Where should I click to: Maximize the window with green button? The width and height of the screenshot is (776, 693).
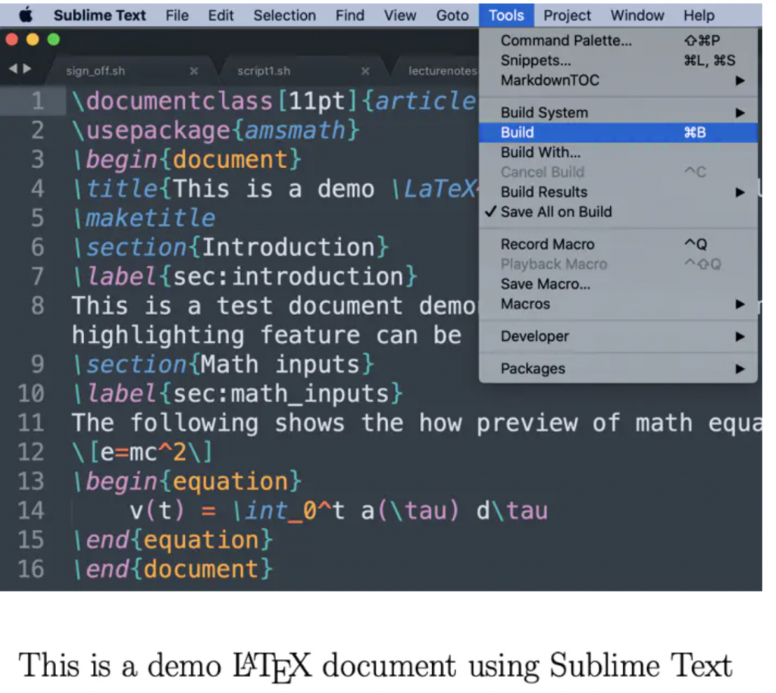pos(54,39)
